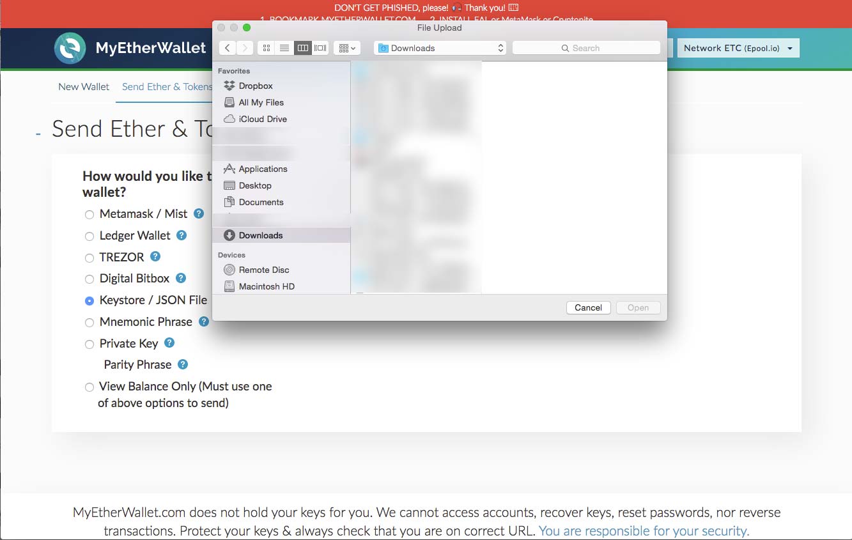Click the MyEtherWallet logo icon
Viewport: 852px width, 540px height.
tap(70, 48)
